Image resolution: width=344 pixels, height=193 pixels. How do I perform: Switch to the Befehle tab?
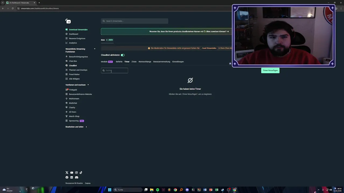(x=119, y=62)
